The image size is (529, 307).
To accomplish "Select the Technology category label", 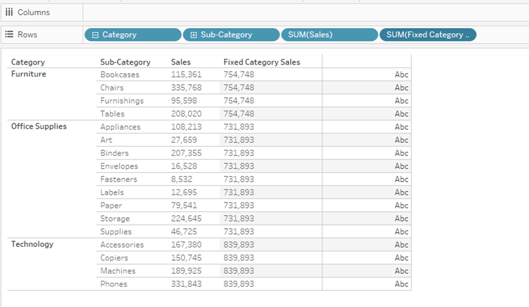I will pos(32,244).
